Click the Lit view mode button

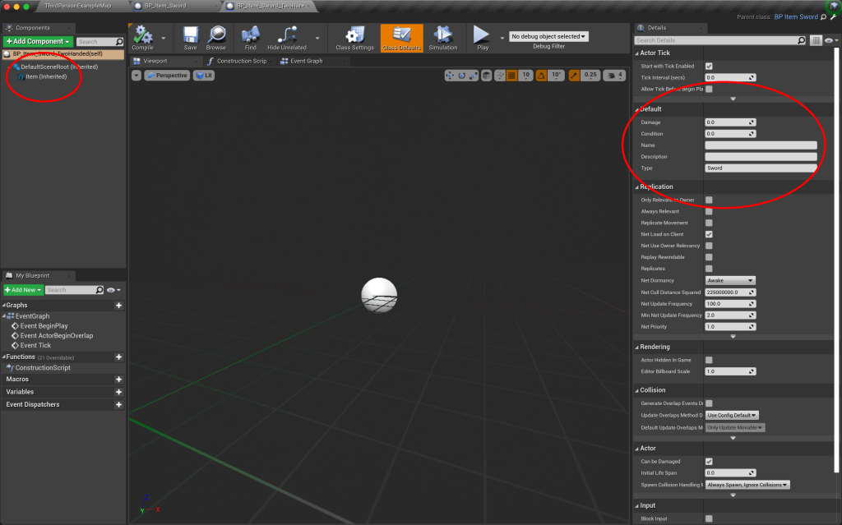tap(205, 75)
